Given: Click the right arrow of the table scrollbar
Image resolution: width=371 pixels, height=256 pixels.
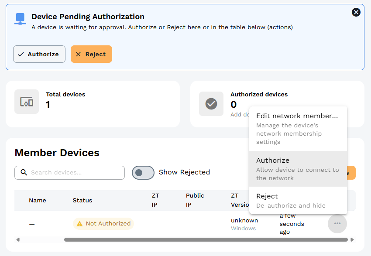Looking at the screenshot, I should 352,239.
